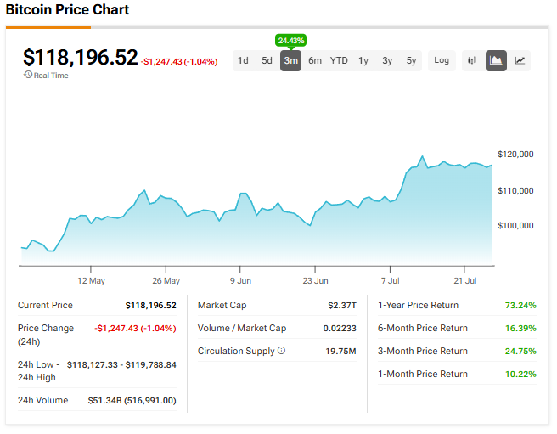The image size is (557, 434).
Task: Switch chart to 6m range
Action: tap(315, 60)
